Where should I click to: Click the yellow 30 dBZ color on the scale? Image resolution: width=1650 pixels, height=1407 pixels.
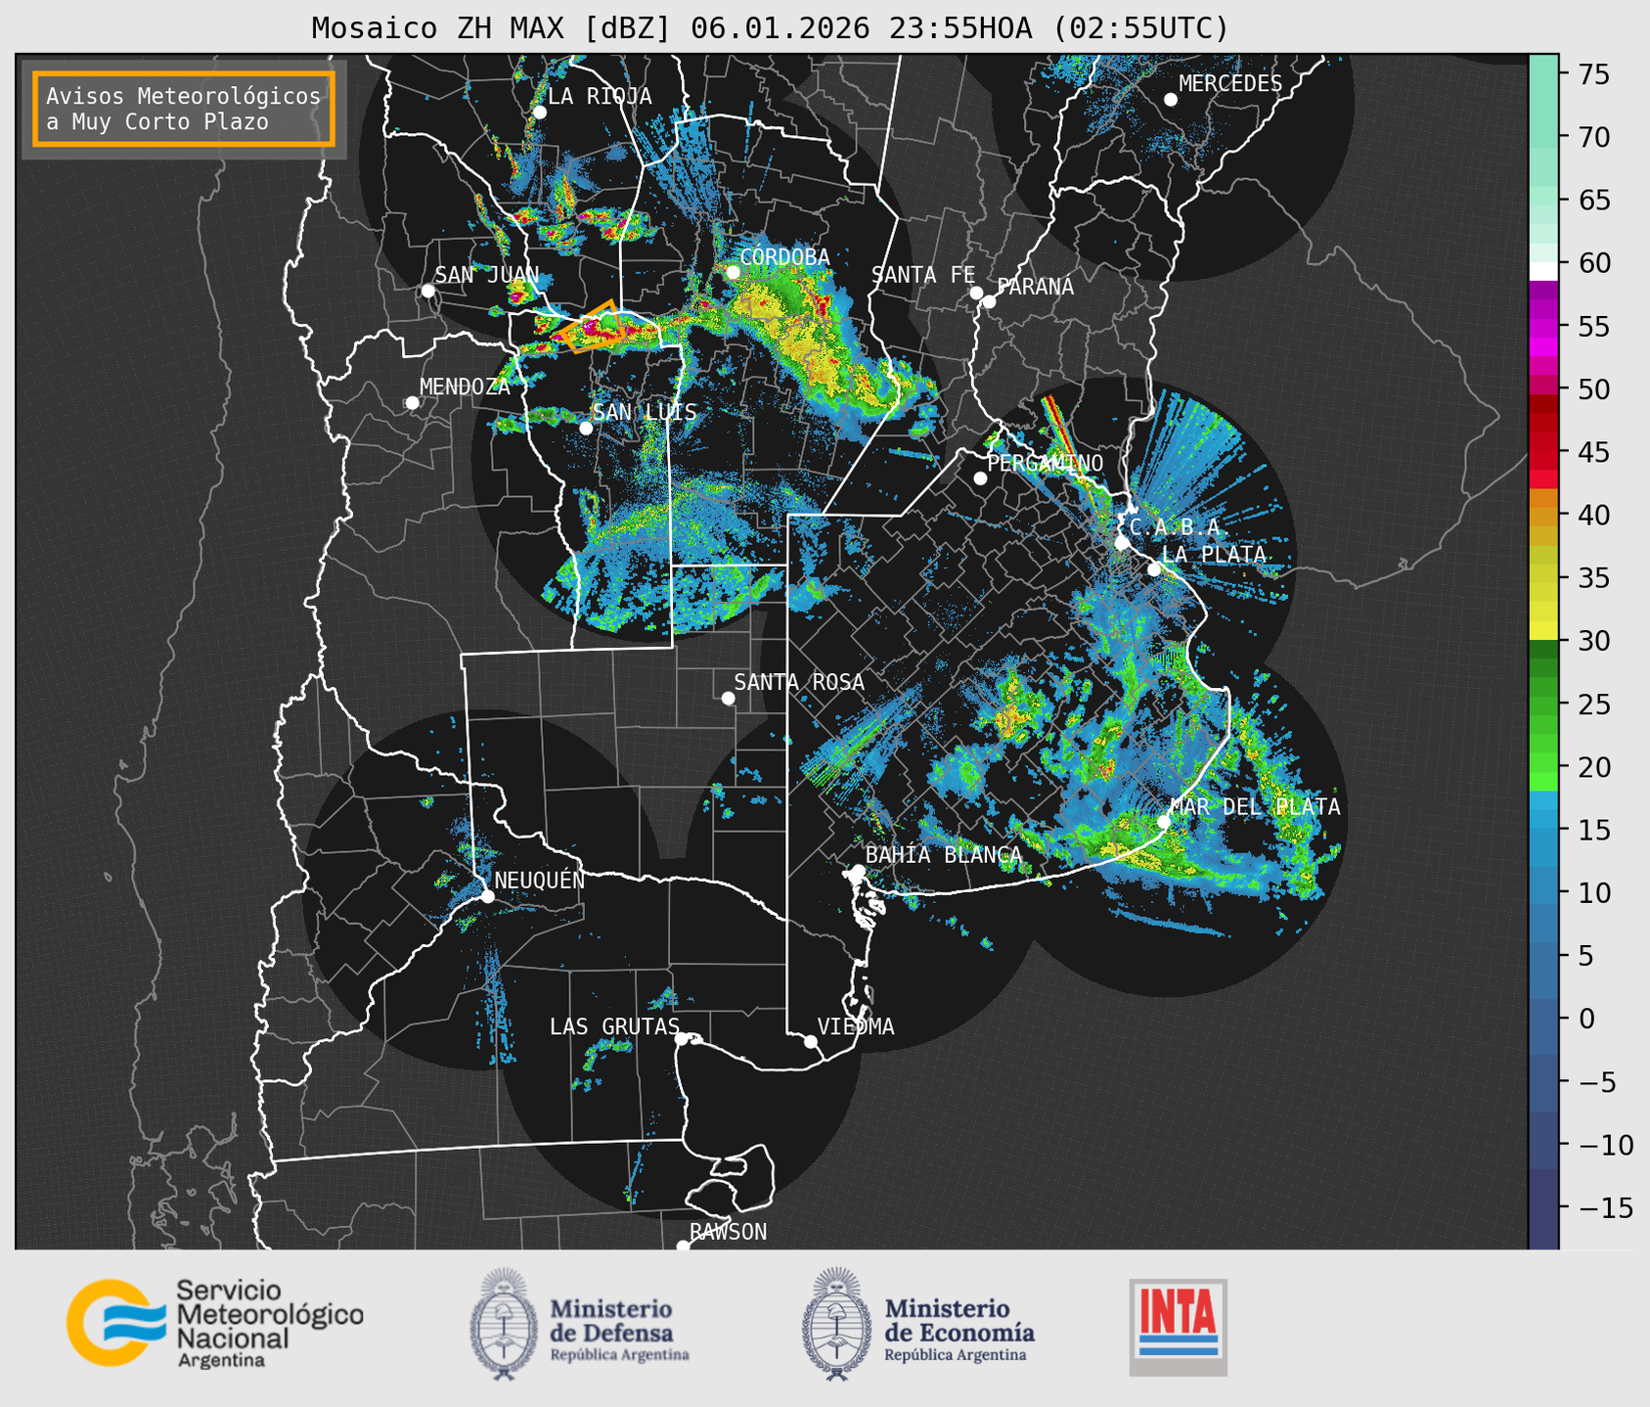click(x=1542, y=630)
